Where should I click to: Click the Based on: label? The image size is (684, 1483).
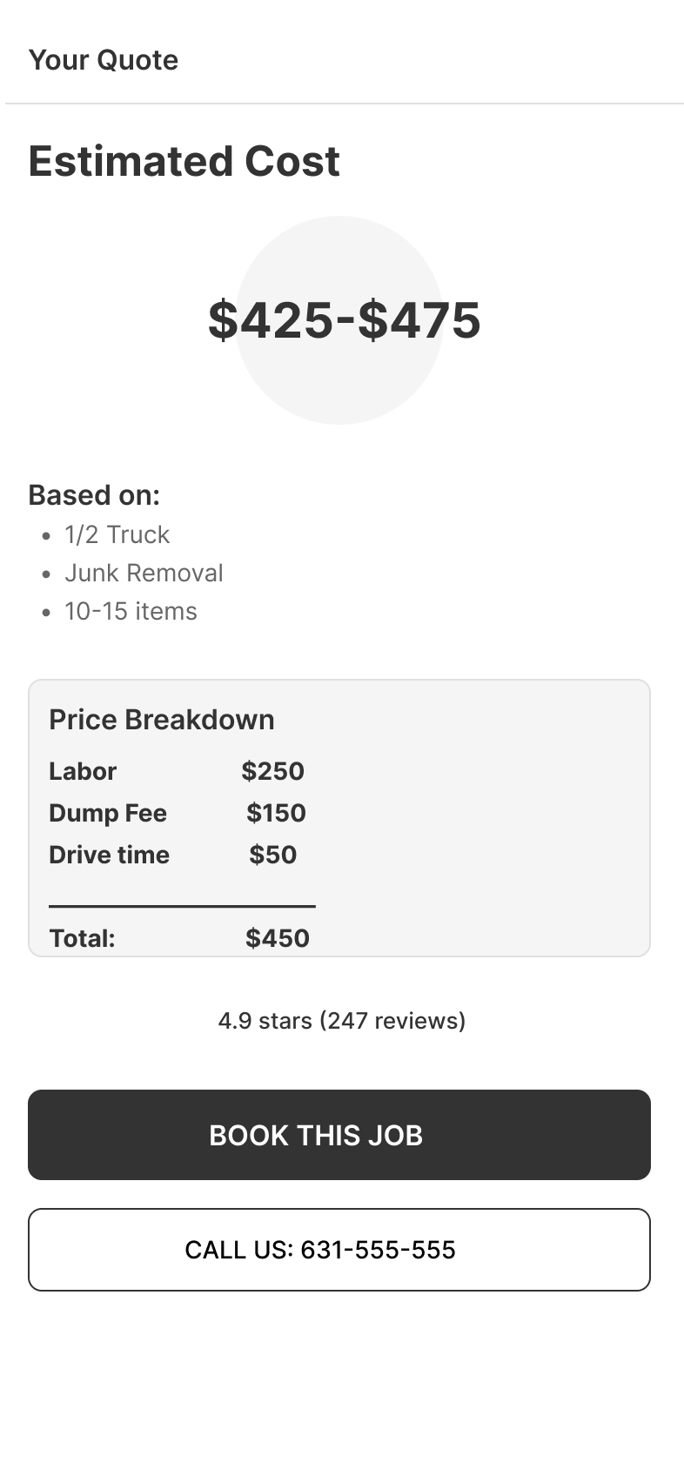94,495
